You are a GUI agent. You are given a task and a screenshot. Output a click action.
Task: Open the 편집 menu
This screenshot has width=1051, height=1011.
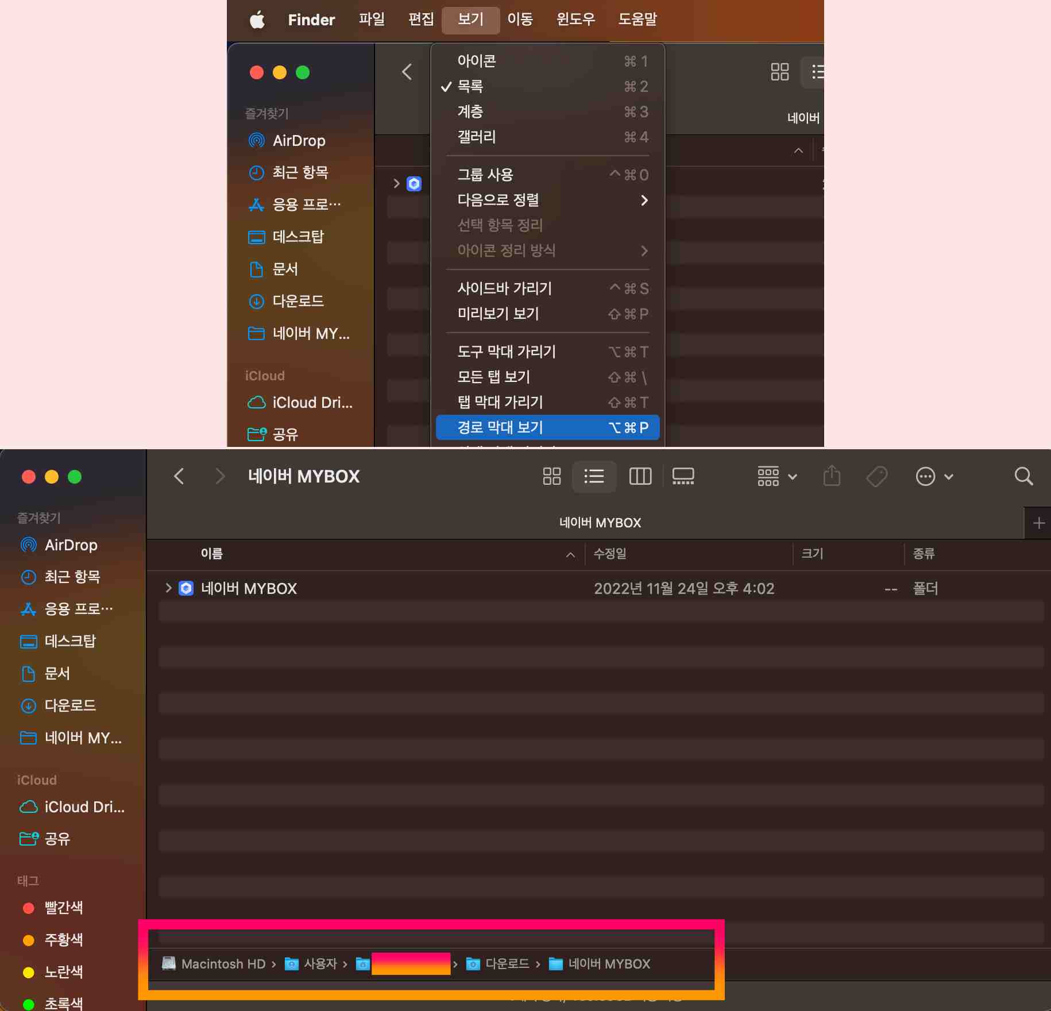point(421,20)
